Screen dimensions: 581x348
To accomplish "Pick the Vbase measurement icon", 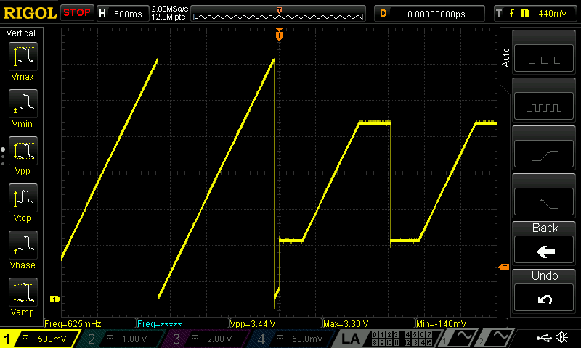I will pos(22,249).
